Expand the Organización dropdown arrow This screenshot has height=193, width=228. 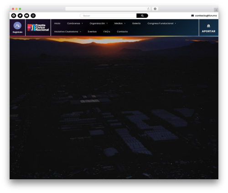click(107, 23)
